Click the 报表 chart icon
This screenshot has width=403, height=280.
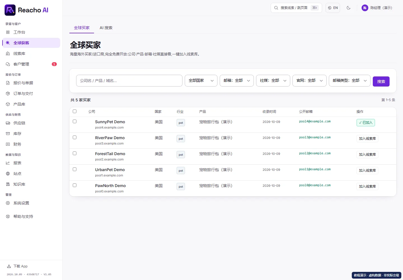[8, 163]
